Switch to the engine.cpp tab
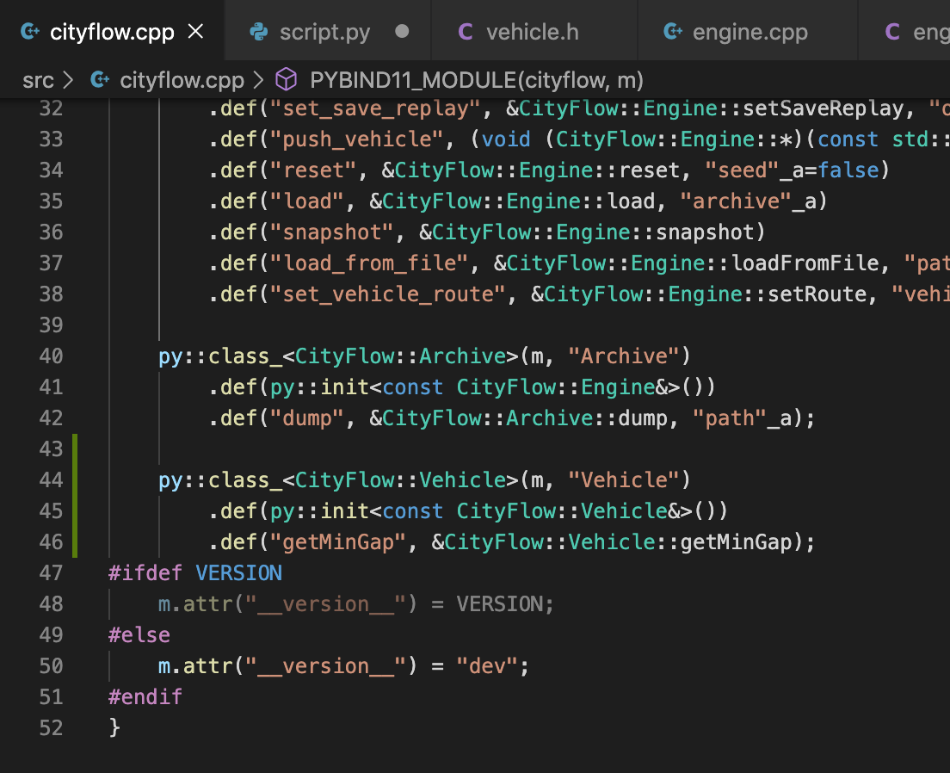 tap(748, 31)
